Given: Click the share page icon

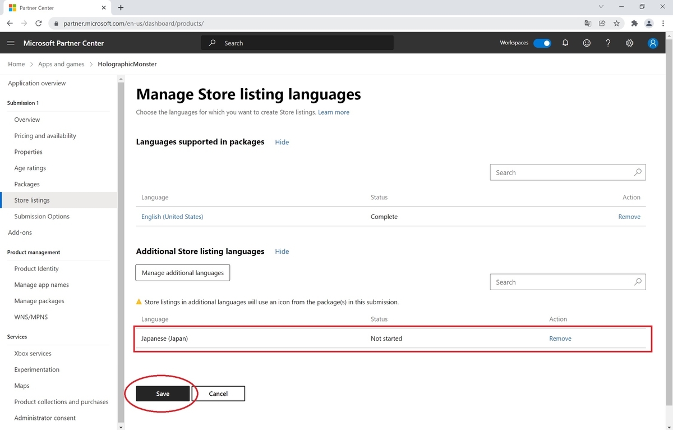Looking at the screenshot, I should (x=602, y=24).
